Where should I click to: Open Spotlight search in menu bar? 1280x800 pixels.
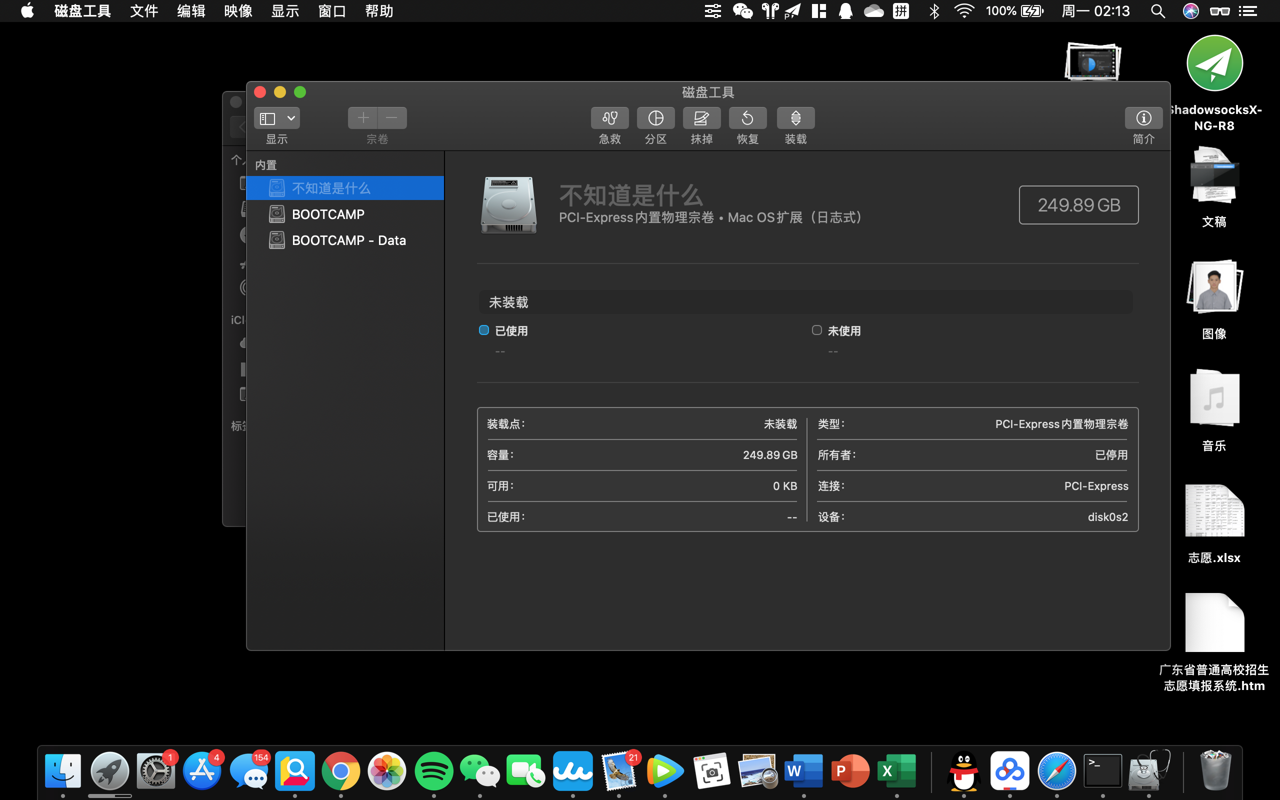point(1157,10)
